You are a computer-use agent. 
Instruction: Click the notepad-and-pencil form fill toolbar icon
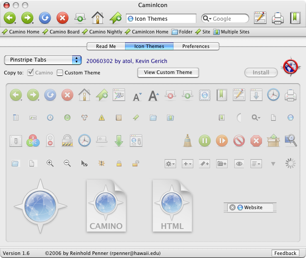click(x=260, y=18)
